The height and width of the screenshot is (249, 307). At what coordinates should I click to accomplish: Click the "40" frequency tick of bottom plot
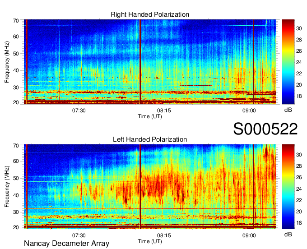pyautogui.click(x=16, y=195)
